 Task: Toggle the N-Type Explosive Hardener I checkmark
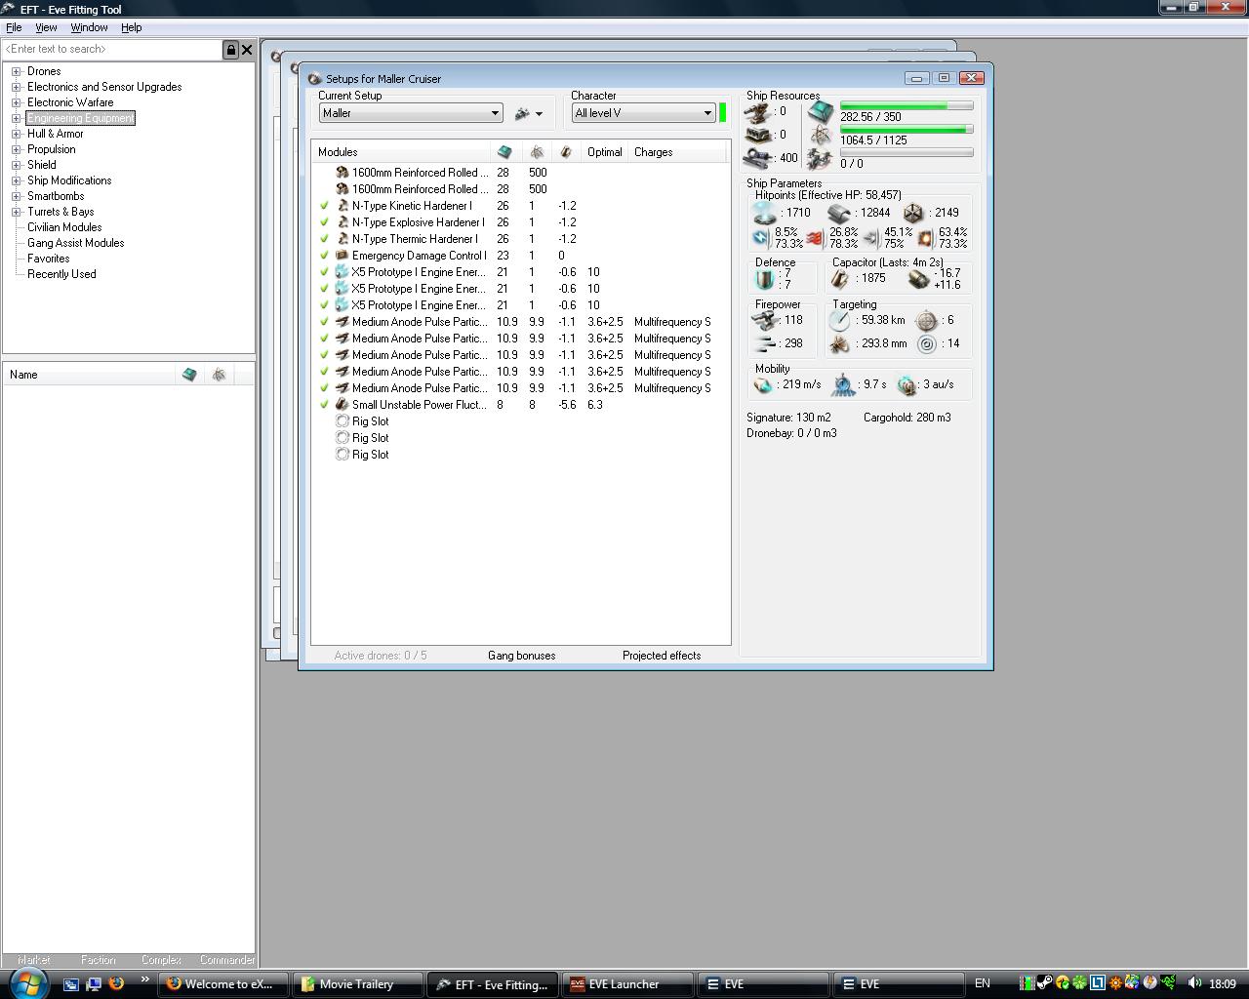325,222
